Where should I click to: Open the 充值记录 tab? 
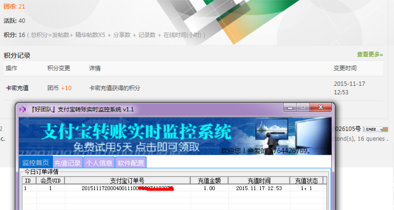[68, 163]
